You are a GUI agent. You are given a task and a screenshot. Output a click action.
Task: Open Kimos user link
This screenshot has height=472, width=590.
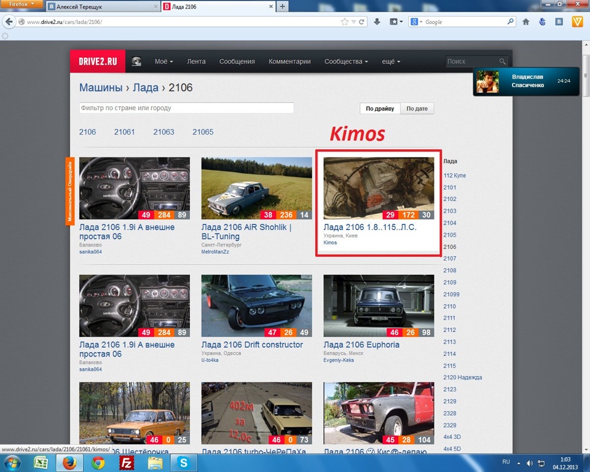pos(330,242)
